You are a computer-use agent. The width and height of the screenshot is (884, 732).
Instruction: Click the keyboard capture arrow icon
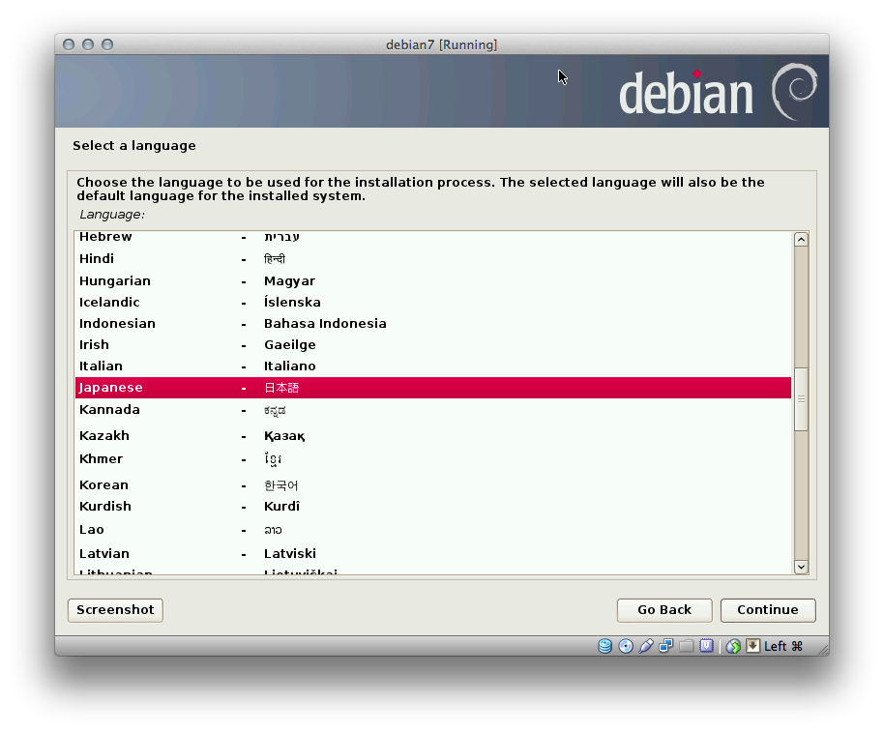(752, 646)
